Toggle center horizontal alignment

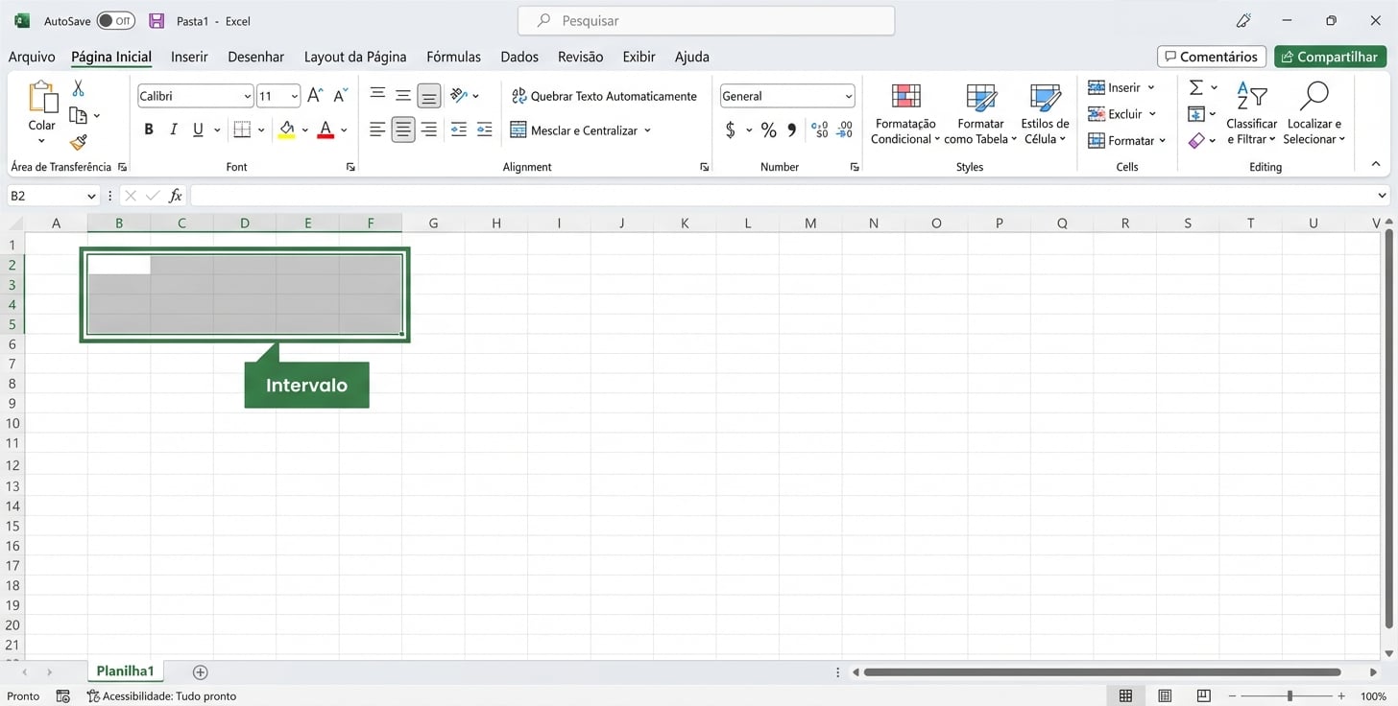(403, 129)
